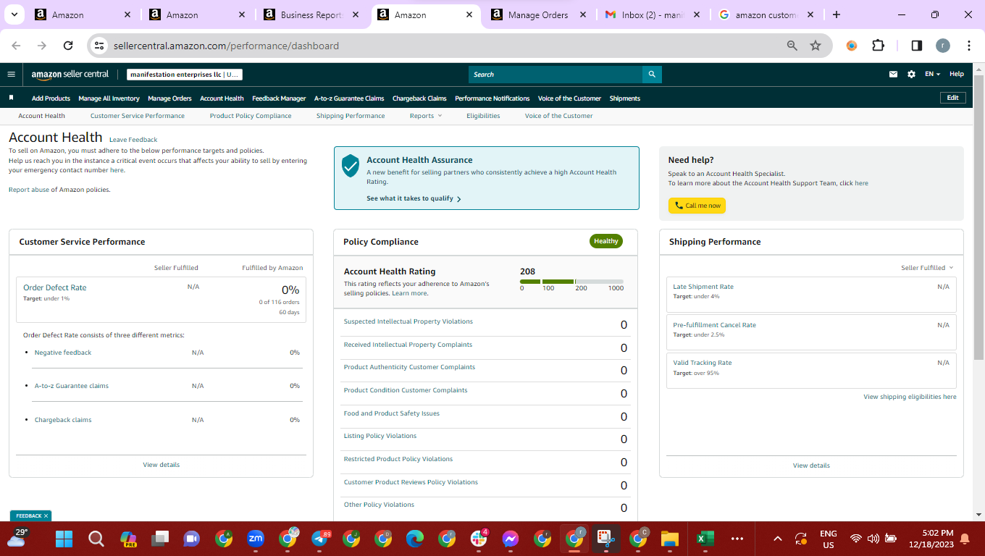The width and height of the screenshot is (985, 556).
Task: Click the search magnifier button in Seller Central
Action: tap(652, 75)
